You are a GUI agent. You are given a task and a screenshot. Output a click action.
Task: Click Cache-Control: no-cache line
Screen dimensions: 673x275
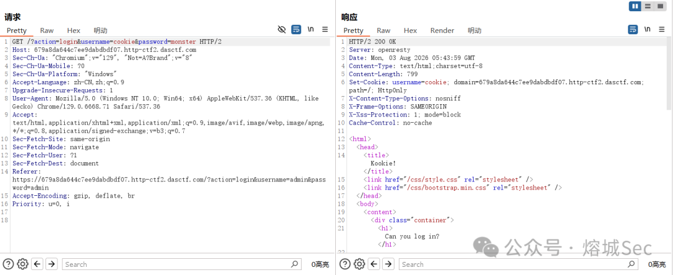click(391, 123)
